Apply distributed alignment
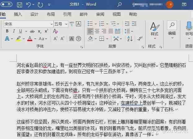193x139 pixels. [118, 31]
